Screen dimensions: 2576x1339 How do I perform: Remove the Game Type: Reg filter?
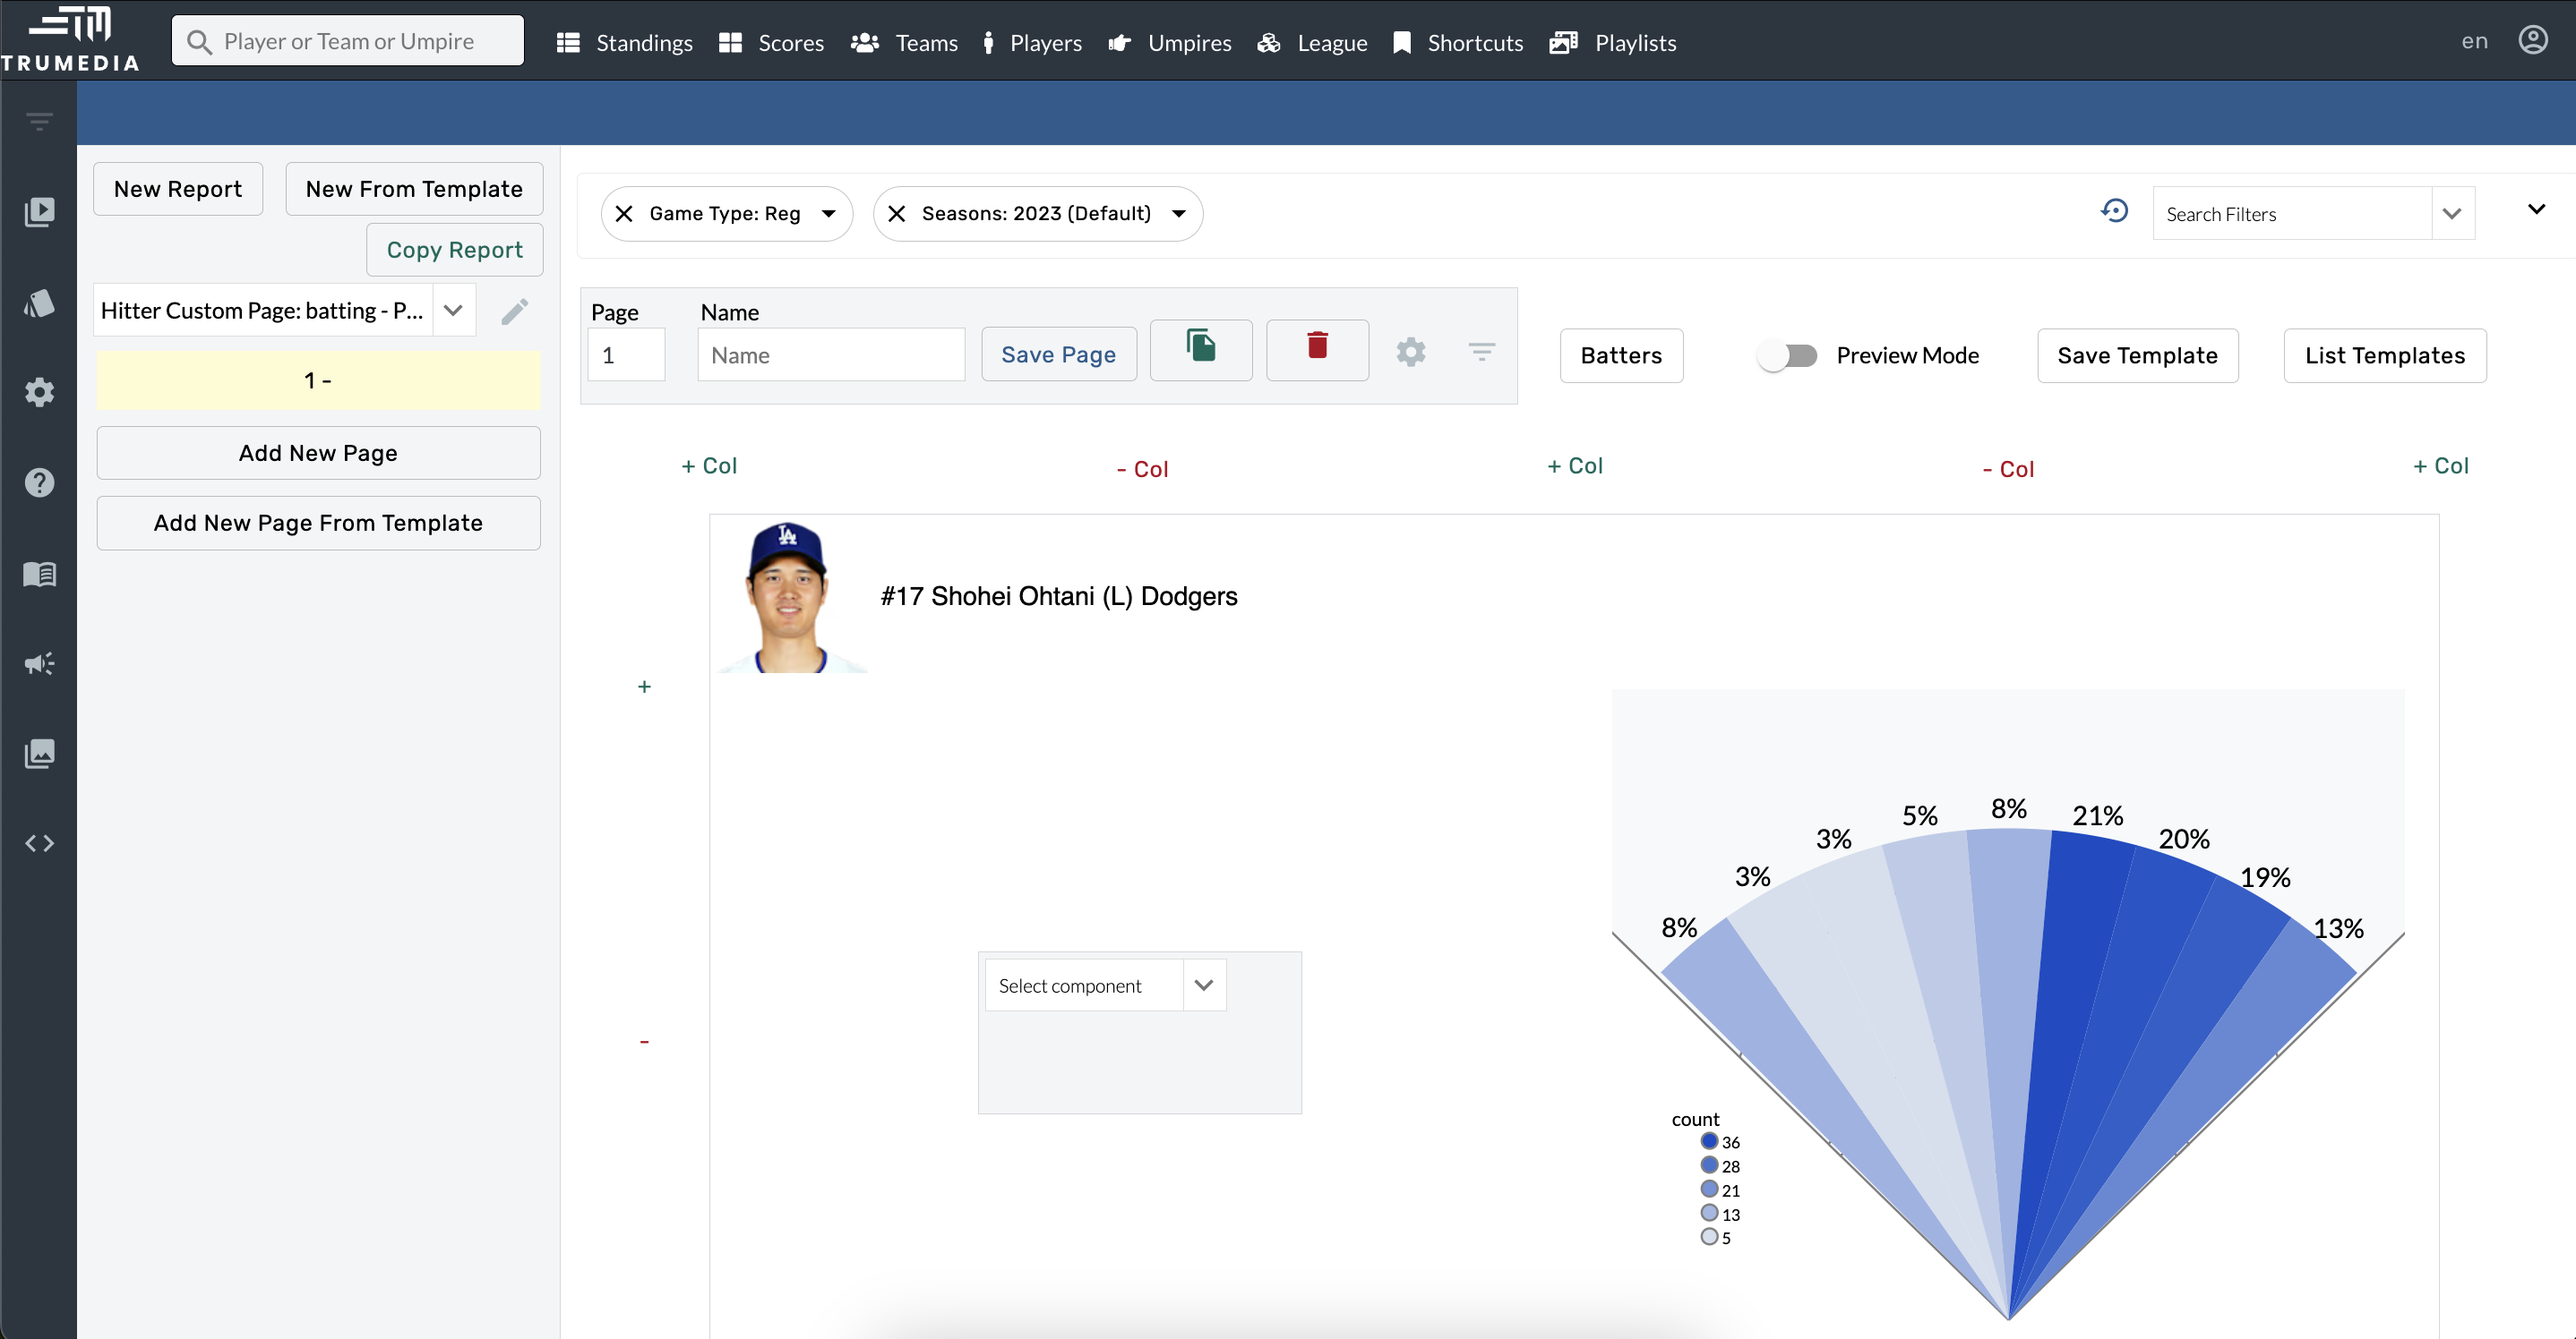(624, 214)
